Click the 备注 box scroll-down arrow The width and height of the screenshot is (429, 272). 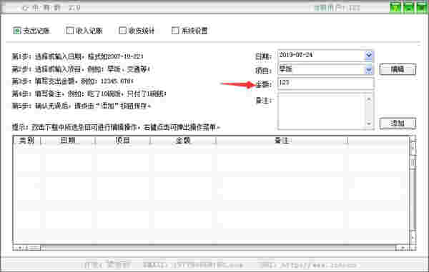click(x=369, y=124)
